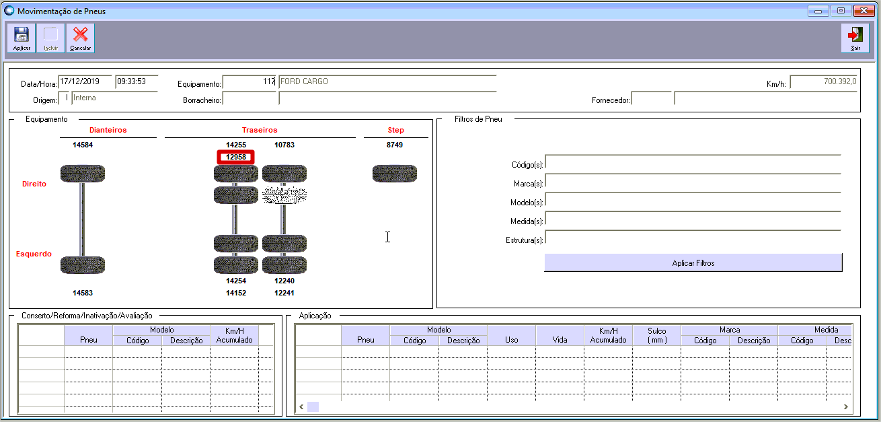Select the dotted empty tire slot

[x=284, y=195]
